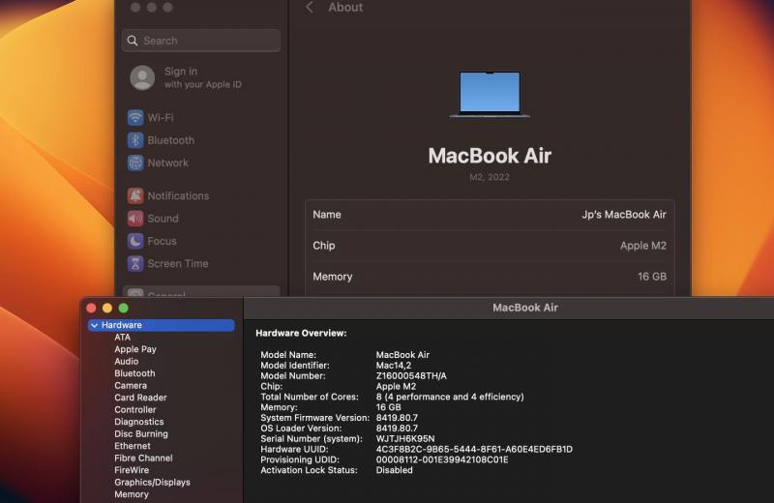Open the Sound speaker icon

(135, 219)
